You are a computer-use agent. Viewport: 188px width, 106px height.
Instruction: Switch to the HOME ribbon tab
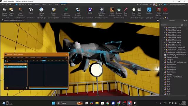30,4
